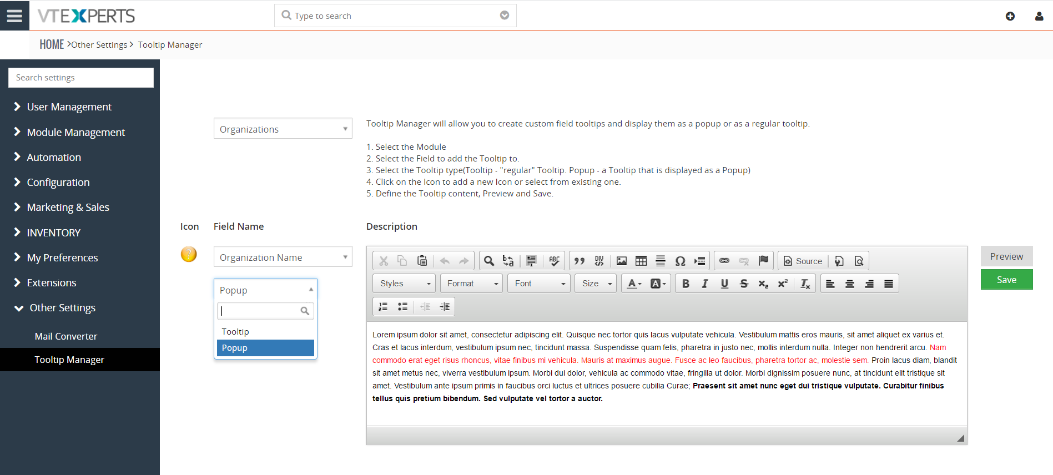Image resolution: width=1053 pixels, height=475 pixels.
Task: Create a DIV container
Action: (x=599, y=261)
